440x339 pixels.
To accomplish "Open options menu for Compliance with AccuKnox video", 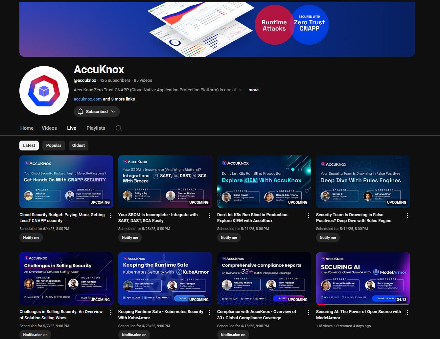I will [x=309, y=312].
